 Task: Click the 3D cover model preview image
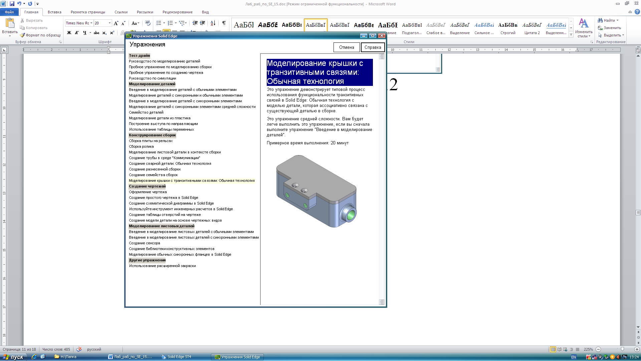(316, 191)
